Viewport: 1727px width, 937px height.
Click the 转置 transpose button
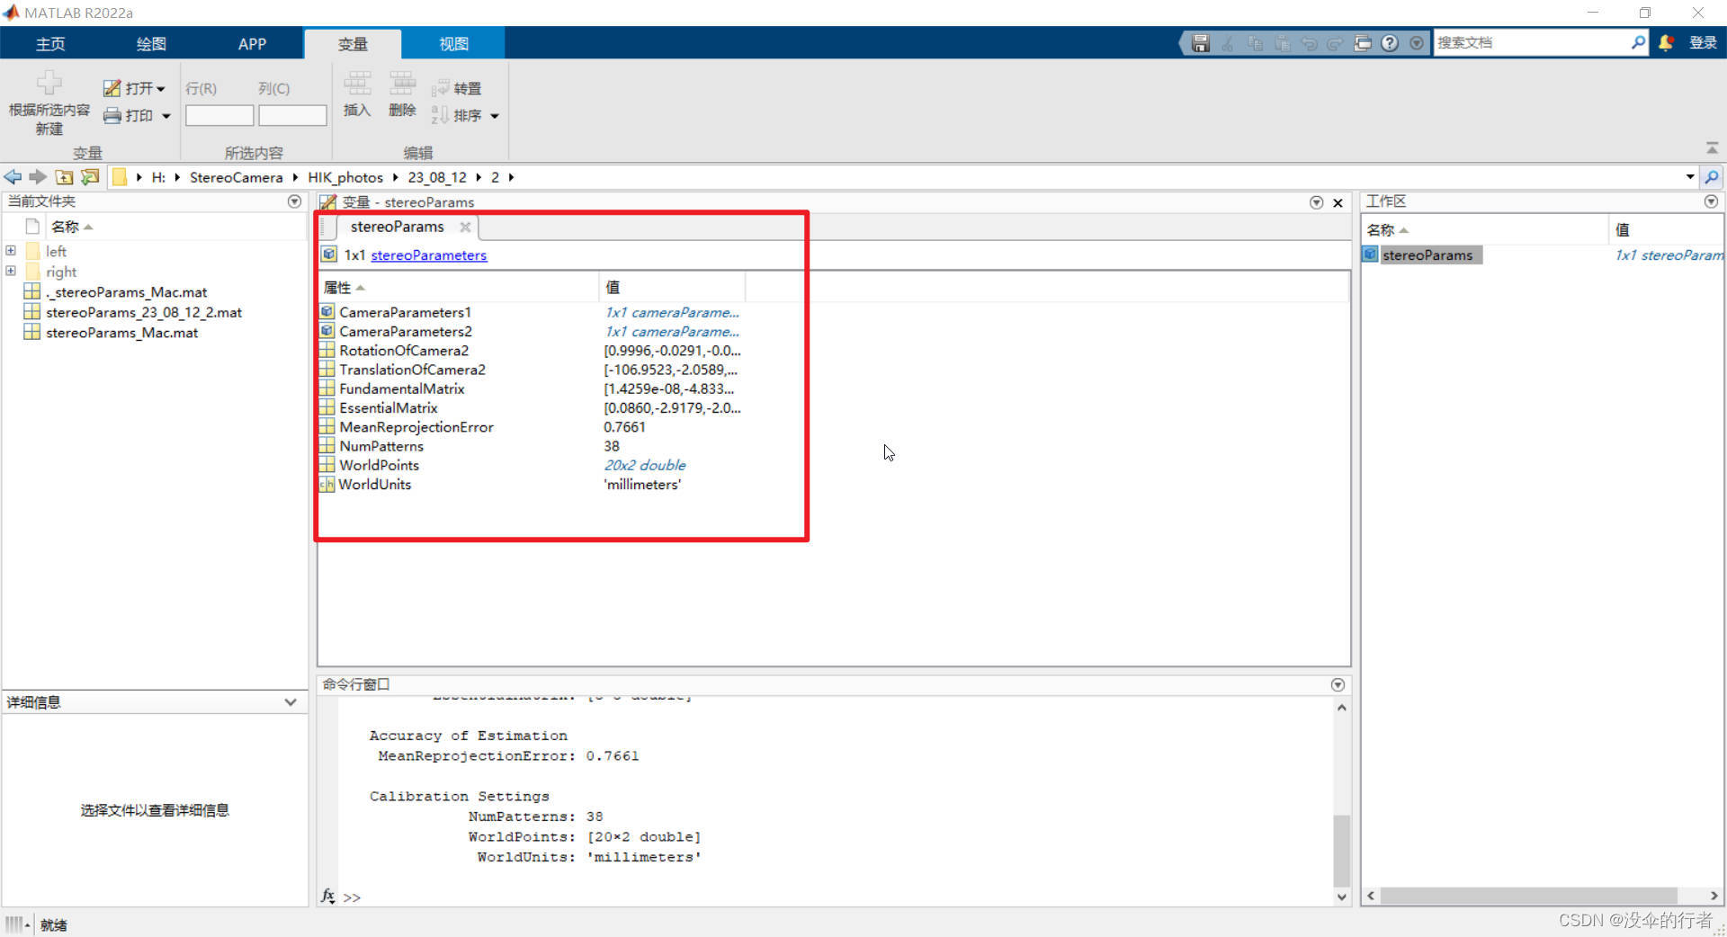tap(457, 88)
